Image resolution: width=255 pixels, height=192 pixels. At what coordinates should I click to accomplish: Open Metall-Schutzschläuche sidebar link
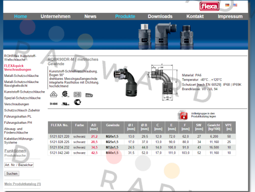[21, 75]
